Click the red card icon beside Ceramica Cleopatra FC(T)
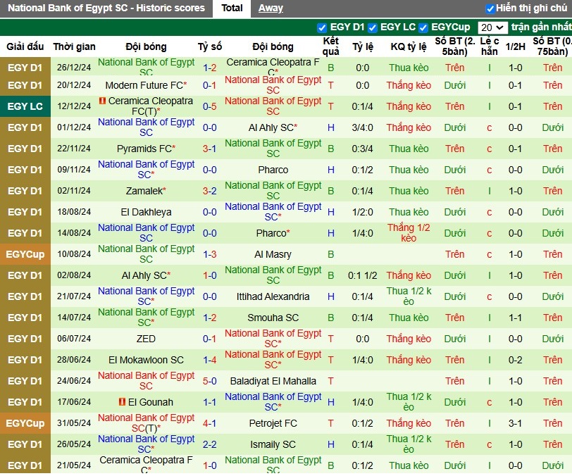 tap(102, 100)
